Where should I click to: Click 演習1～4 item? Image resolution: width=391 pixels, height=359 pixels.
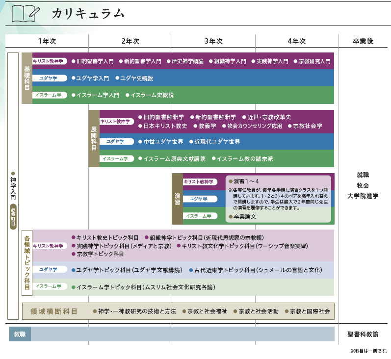click(244, 181)
